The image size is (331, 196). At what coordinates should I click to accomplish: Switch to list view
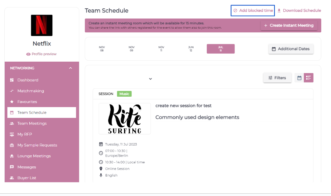[x=308, y=78]
